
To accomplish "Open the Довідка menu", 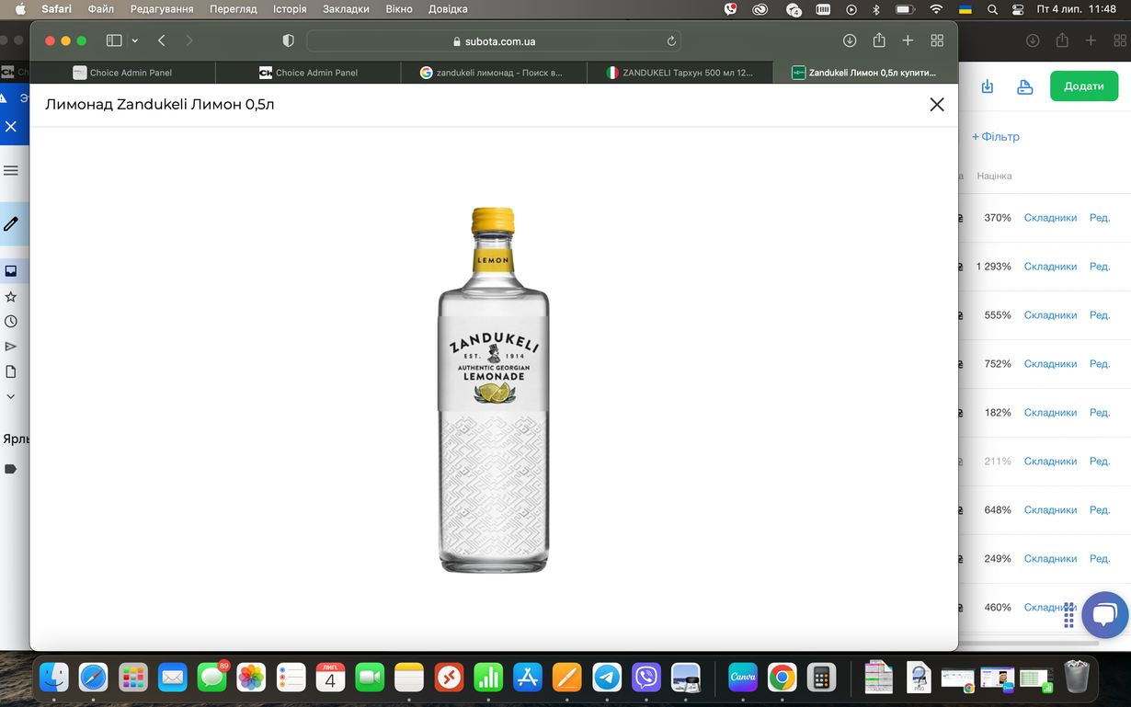I will click(448, 9).
